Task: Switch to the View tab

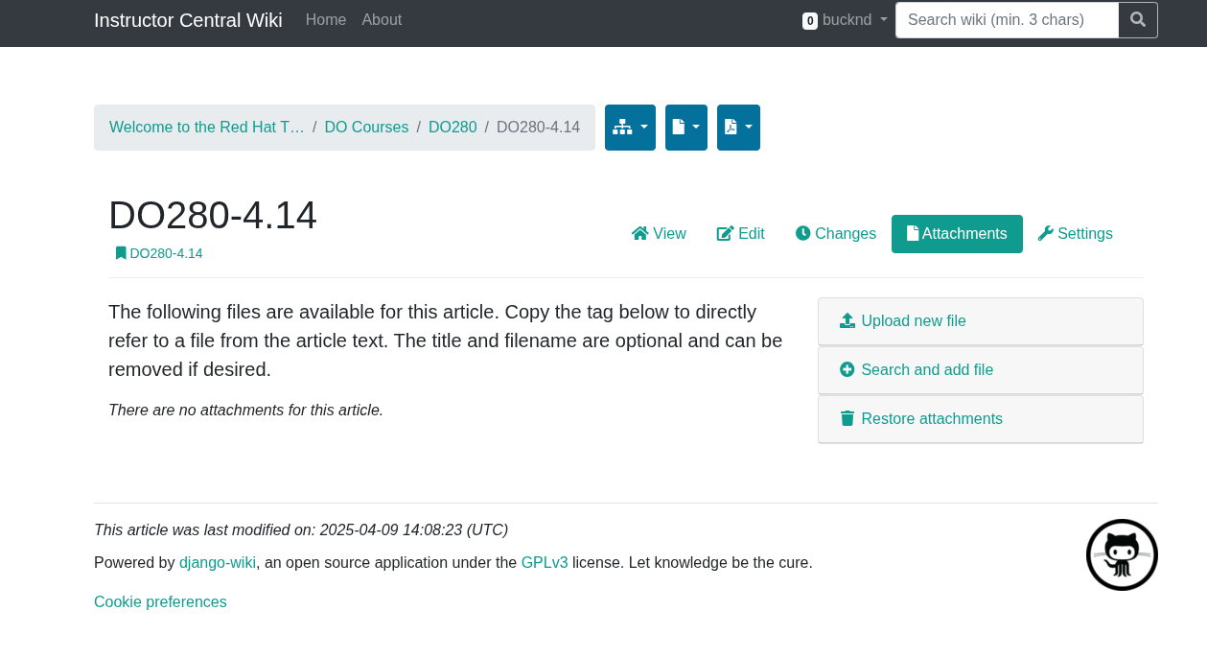Action: pos(659,234)
